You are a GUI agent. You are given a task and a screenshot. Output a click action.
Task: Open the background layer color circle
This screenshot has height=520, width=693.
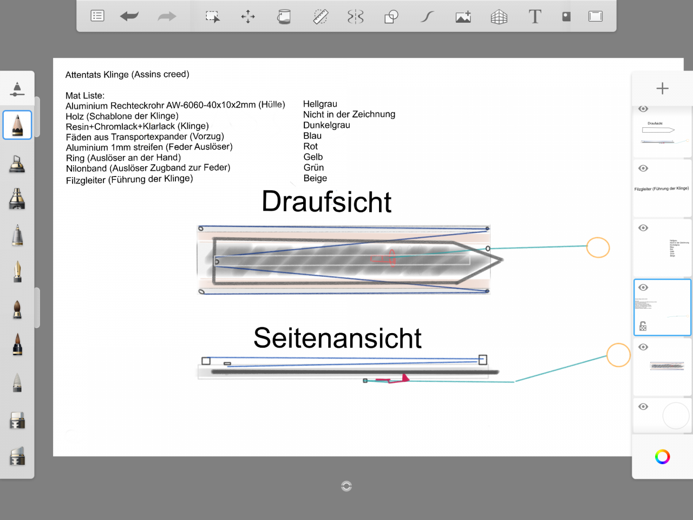click(676, 416)
